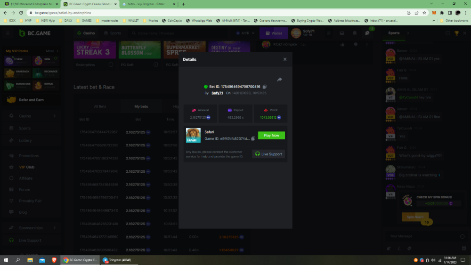471x265 pixels.
Task: Click the Safari game thumbnail
Action: pos(193,135)
